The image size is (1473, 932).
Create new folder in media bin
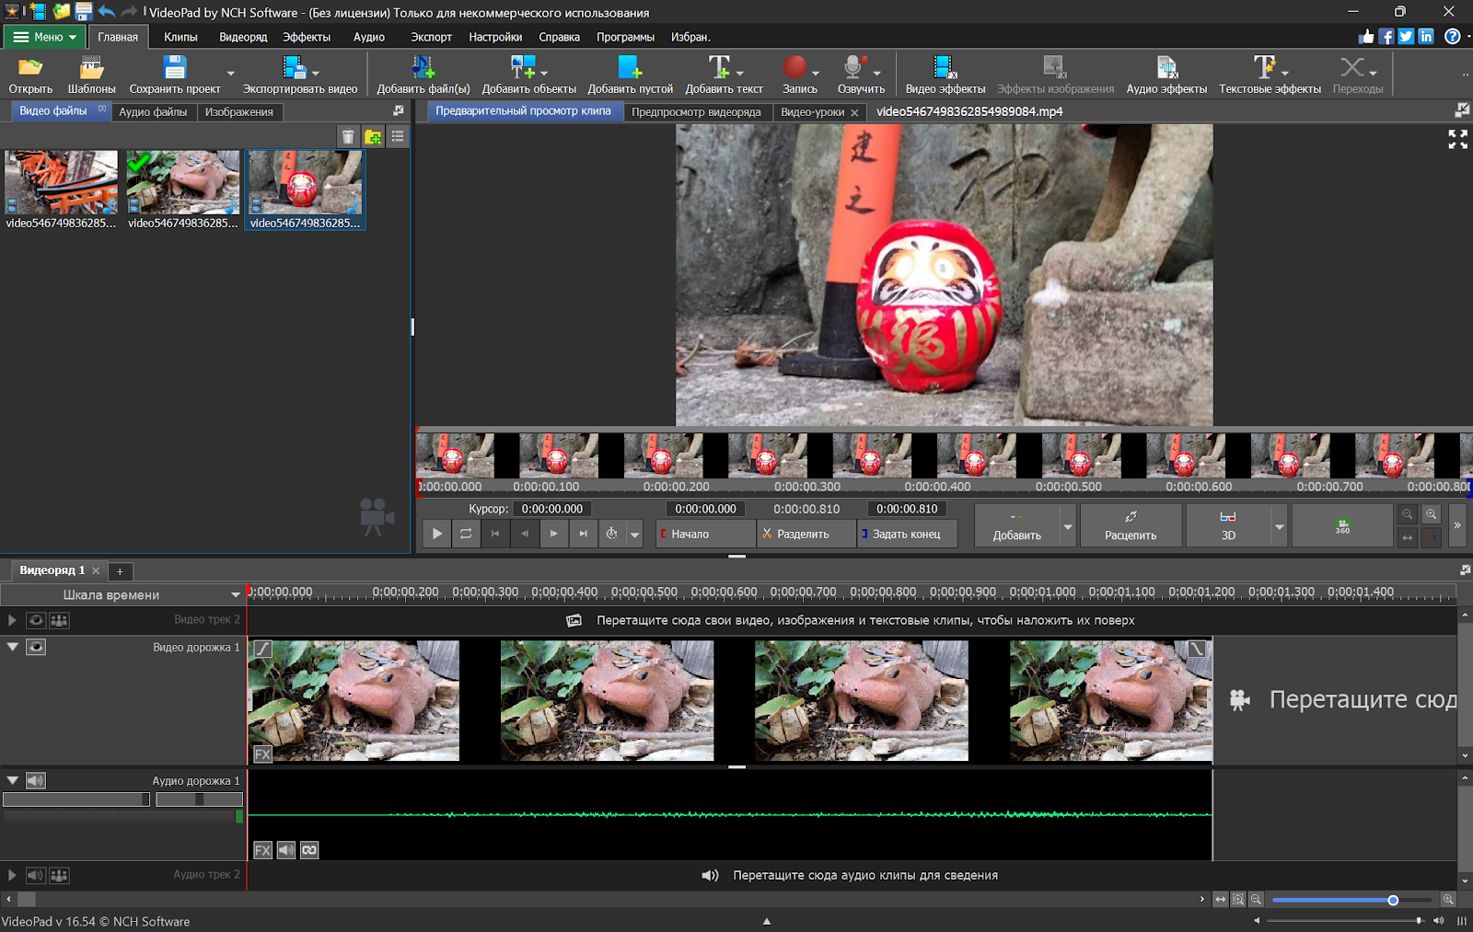(x=373, y=137)
